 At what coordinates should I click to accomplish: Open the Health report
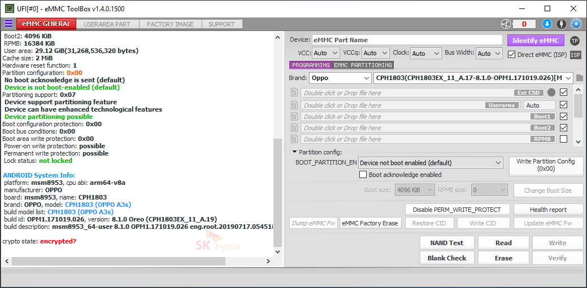coord(548,209)
